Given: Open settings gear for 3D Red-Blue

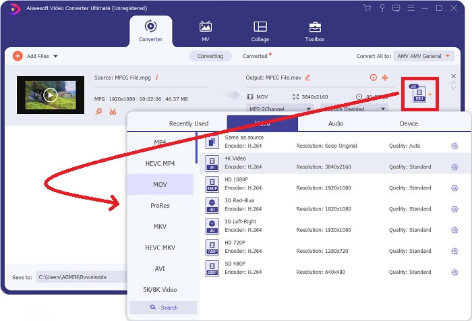Looking at the screenshot, I should 454,209.
